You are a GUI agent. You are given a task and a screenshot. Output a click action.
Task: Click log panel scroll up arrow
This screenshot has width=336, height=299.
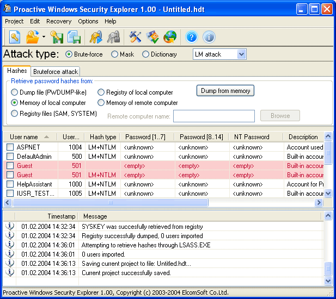(328, 216)
